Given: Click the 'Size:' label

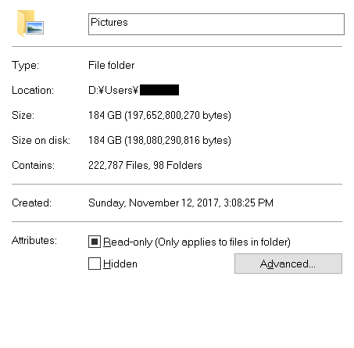Looking at the screenshot, I should (x=23, y=115).
